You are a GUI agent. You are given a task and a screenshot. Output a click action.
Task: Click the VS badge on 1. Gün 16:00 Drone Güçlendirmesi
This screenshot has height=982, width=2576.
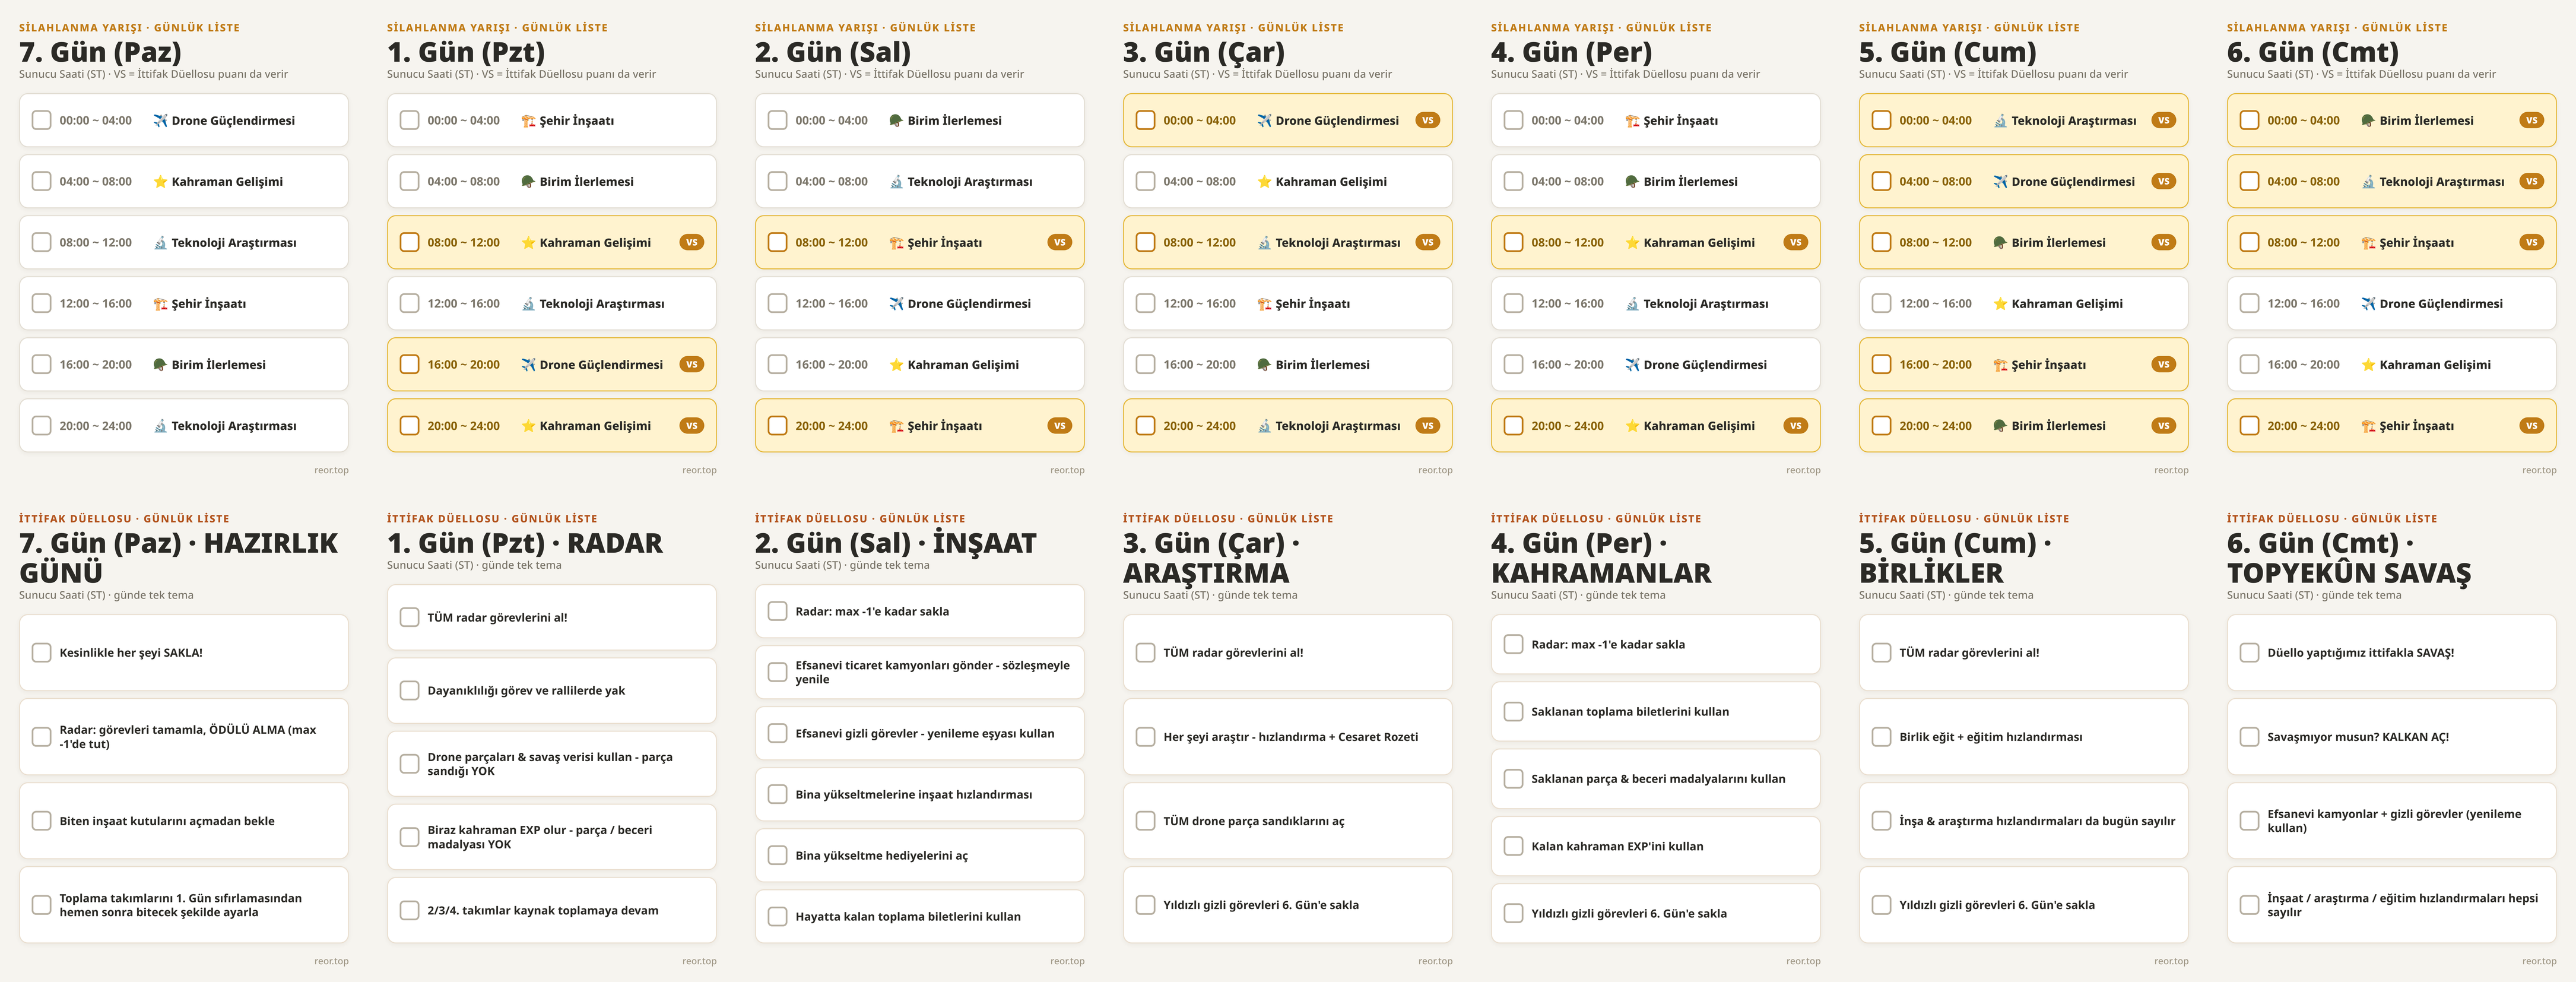coord(691,365)
